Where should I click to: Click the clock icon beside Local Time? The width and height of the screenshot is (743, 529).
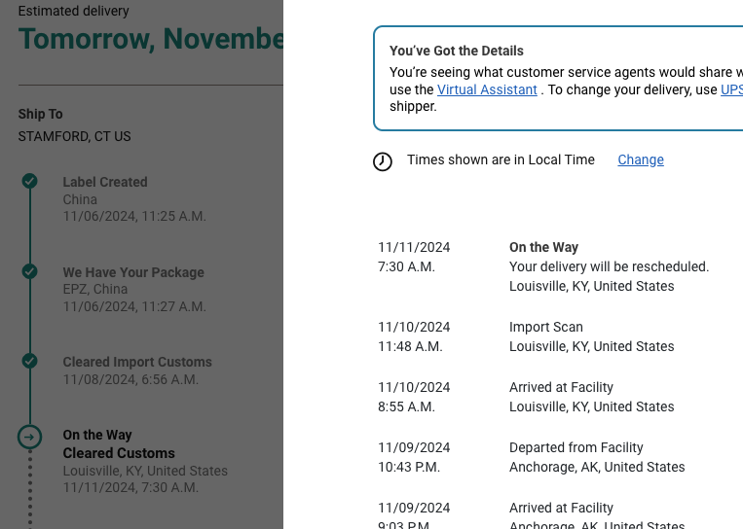[383, 161]
